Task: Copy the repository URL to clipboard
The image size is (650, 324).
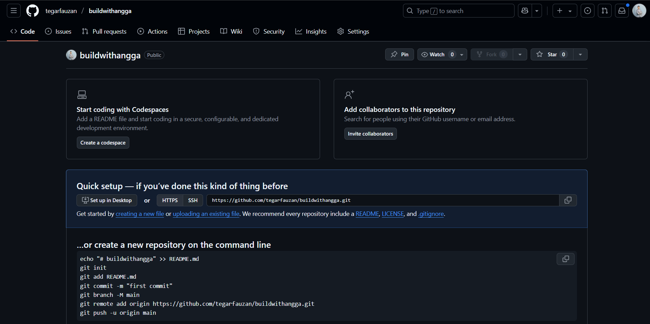Action: (568, 200)
